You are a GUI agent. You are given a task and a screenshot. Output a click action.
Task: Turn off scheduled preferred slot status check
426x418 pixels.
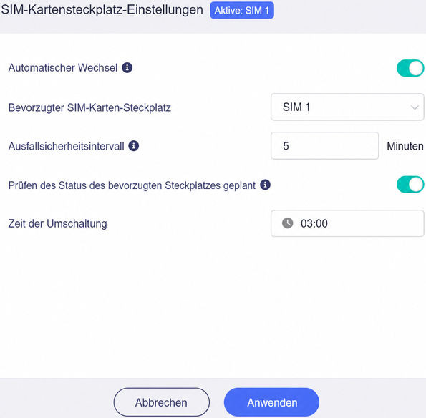click(410, 185)
